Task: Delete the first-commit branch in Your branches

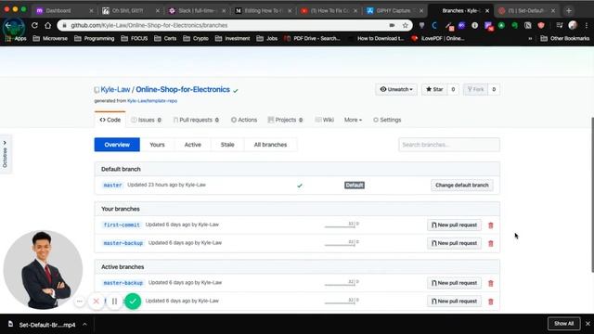Action: (491, 225)
